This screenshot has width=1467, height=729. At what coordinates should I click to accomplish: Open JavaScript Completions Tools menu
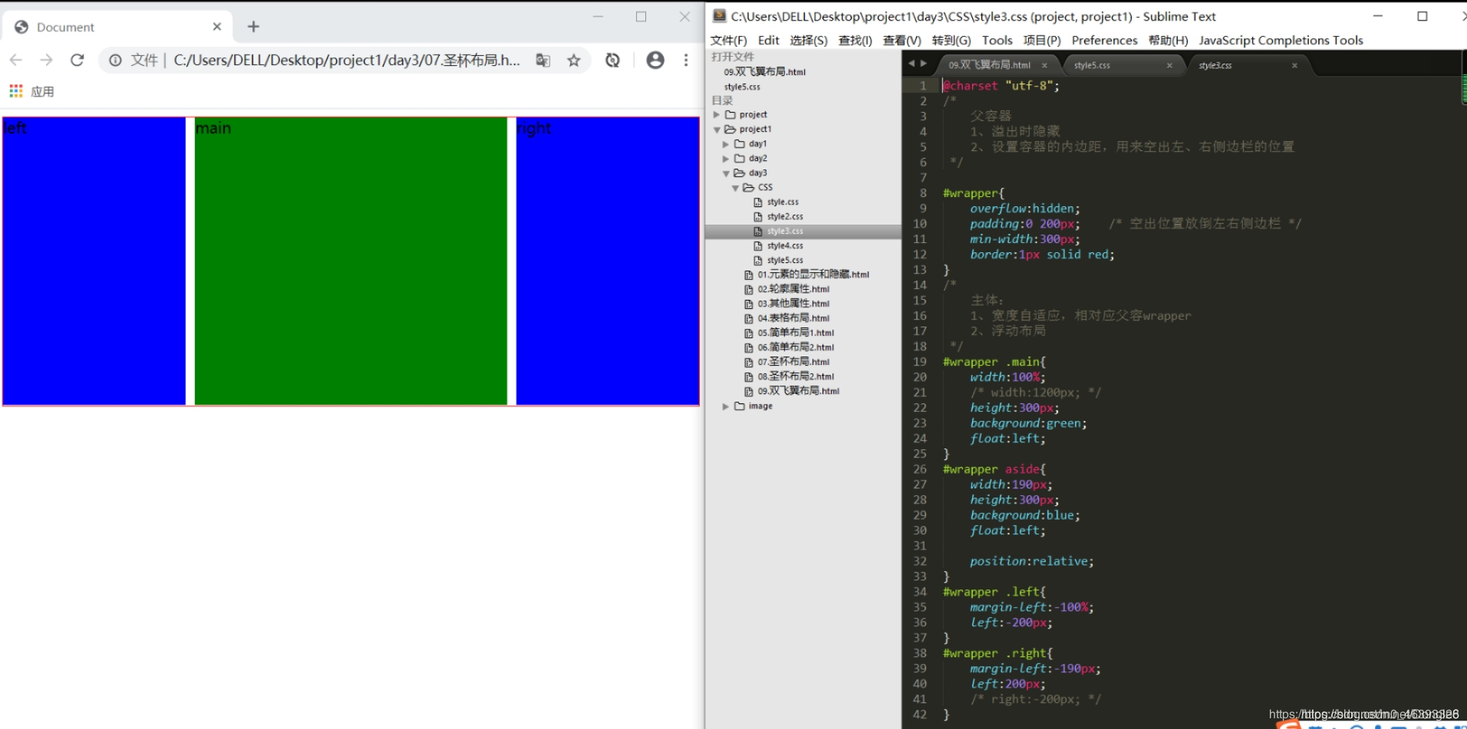click(x=1281, y=40)
